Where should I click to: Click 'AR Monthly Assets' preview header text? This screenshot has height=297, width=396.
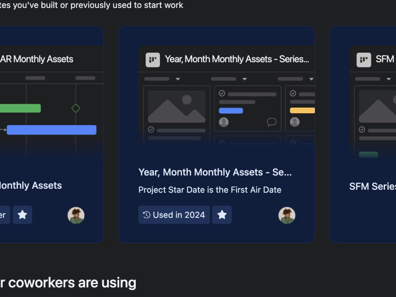[36, 59]
